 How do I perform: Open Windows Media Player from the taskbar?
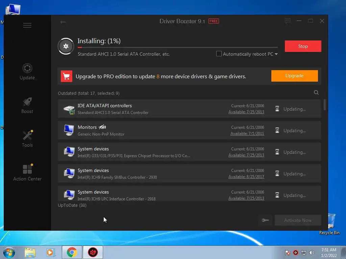click(x=51, y=252)
